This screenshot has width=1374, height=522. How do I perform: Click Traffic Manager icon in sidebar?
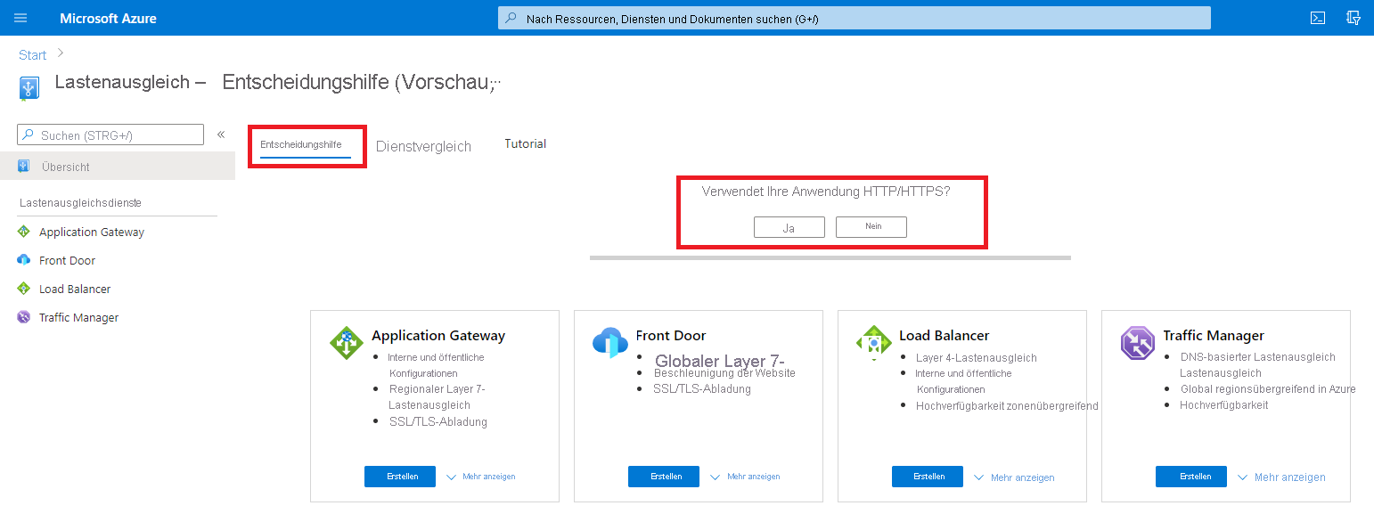[24, 317]
